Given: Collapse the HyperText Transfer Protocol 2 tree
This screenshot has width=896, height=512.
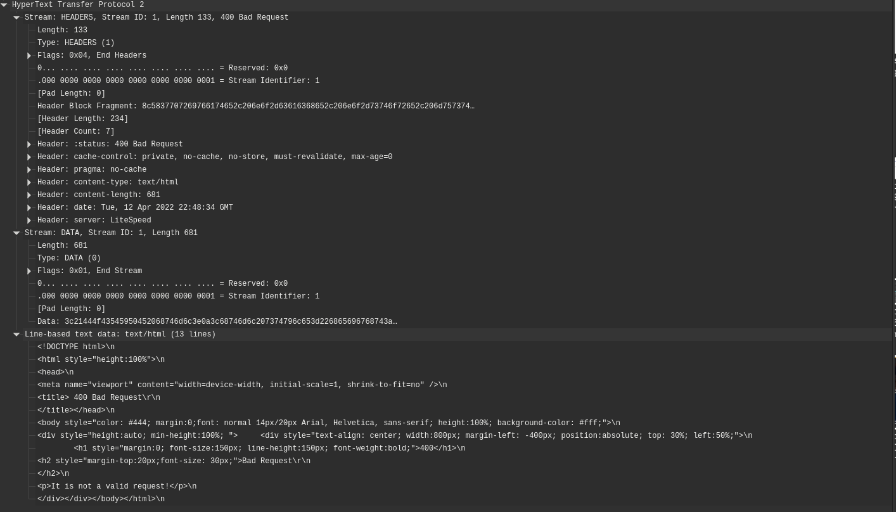Looking at the screenshot, I should pyautogui.click(x=5, y=5).
